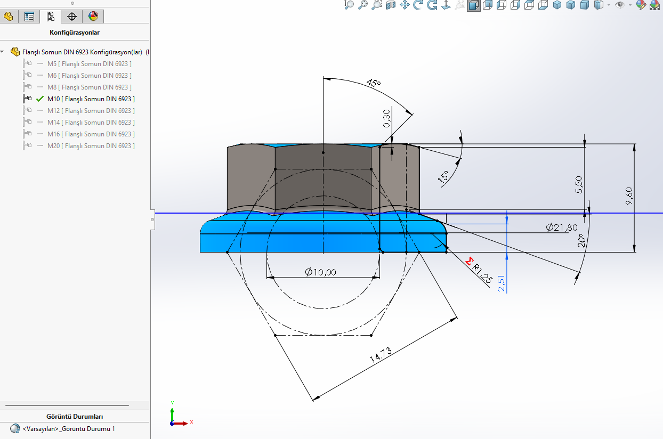The height and width of the screenshot is (439, 663).
Task: Open the Display Style dropdown arrow
Action: (609, 5)
